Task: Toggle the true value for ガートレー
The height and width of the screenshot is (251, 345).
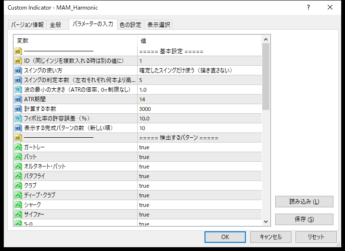Action: tap(199, 147)
